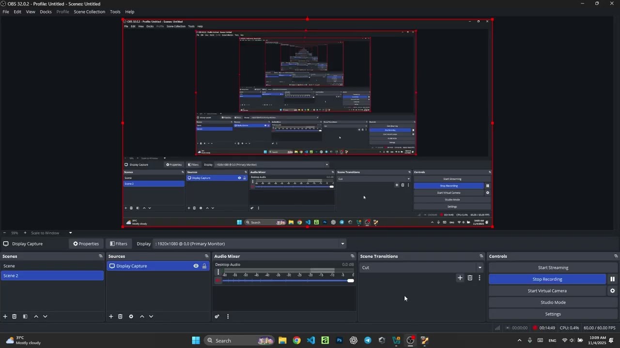Click Start Virtual Camera button

pyautogui.click(x=547, y=291)
